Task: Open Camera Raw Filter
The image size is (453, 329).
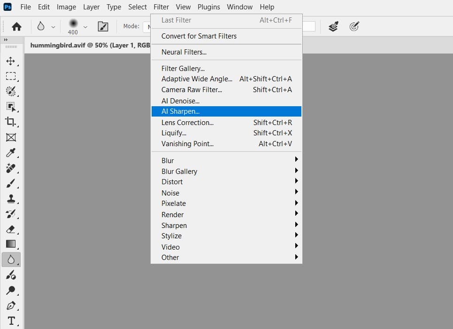Action: pos(226,90)
